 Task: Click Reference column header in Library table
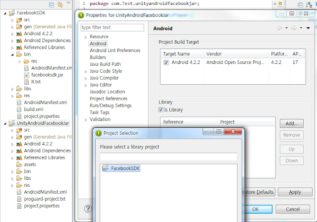[189, 122]
